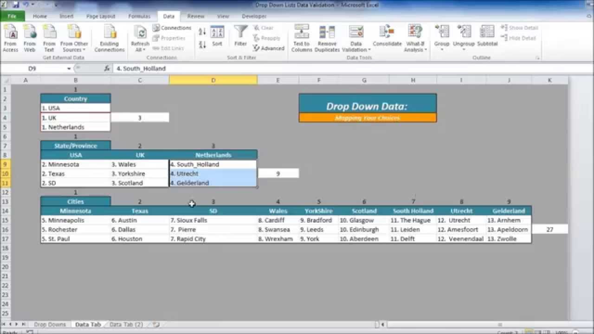This screenshot has height=334, width=594.
Task: Click the Name Box showing D9
Action: (32, 68)
